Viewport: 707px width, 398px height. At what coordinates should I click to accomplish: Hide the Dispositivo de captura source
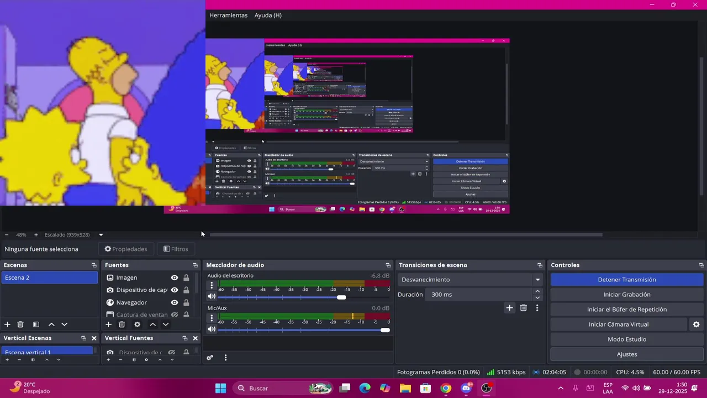point(175,290)
